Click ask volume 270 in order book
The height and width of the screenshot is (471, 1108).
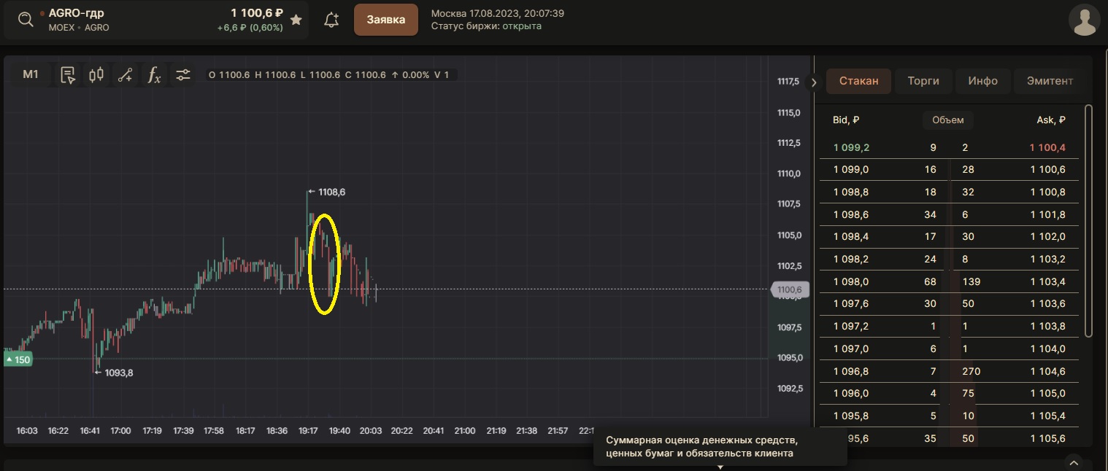click(972, 372)
